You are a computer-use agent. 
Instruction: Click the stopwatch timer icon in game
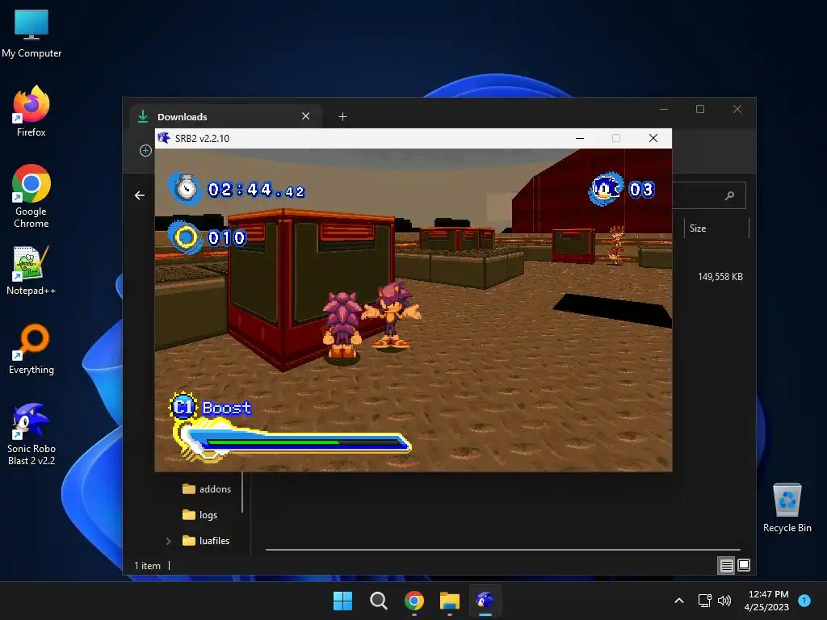coord(186,187)
